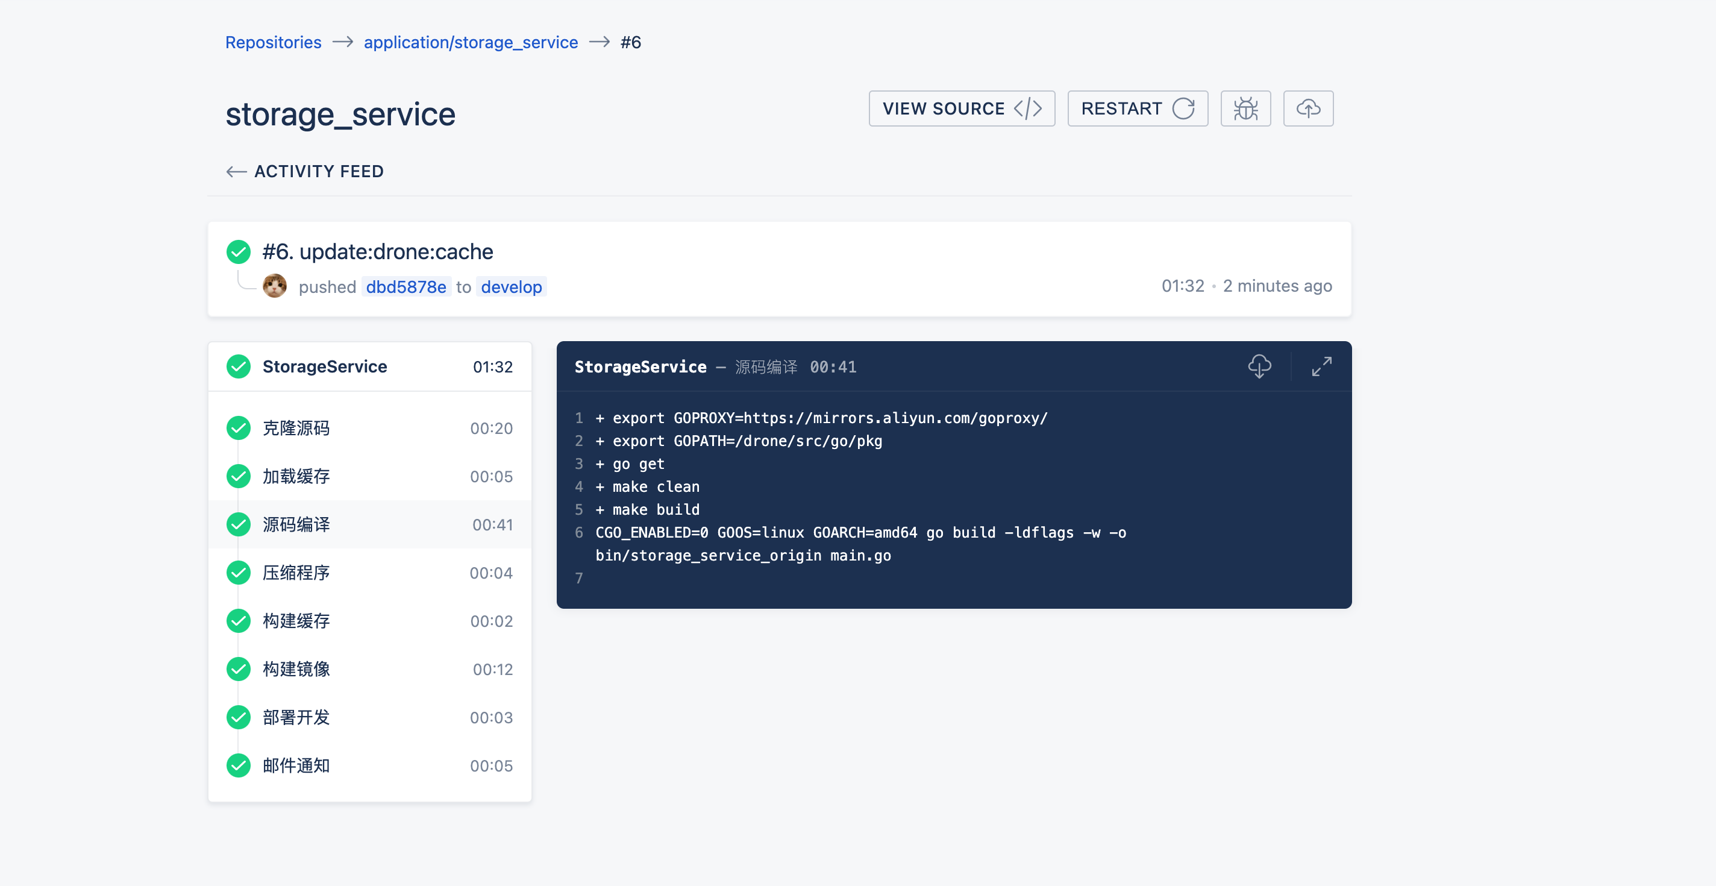The height and width of the screenshot is (886, 1716).
Task: Select the 邮件通知 step
Action: point(370,765)
